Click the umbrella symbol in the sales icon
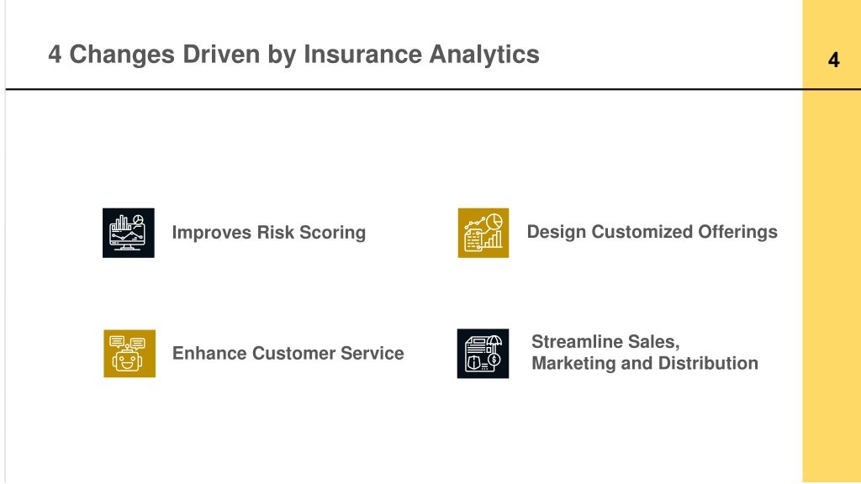 point(494,341)
